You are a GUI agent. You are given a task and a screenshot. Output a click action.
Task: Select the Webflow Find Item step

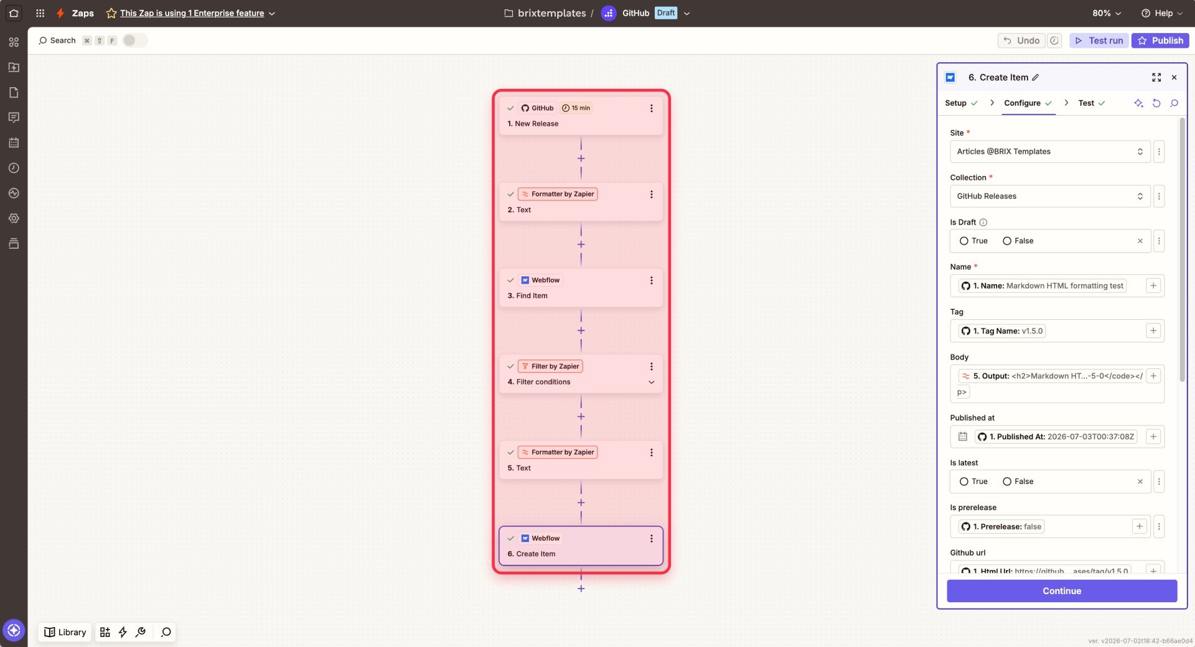(581, 287)
